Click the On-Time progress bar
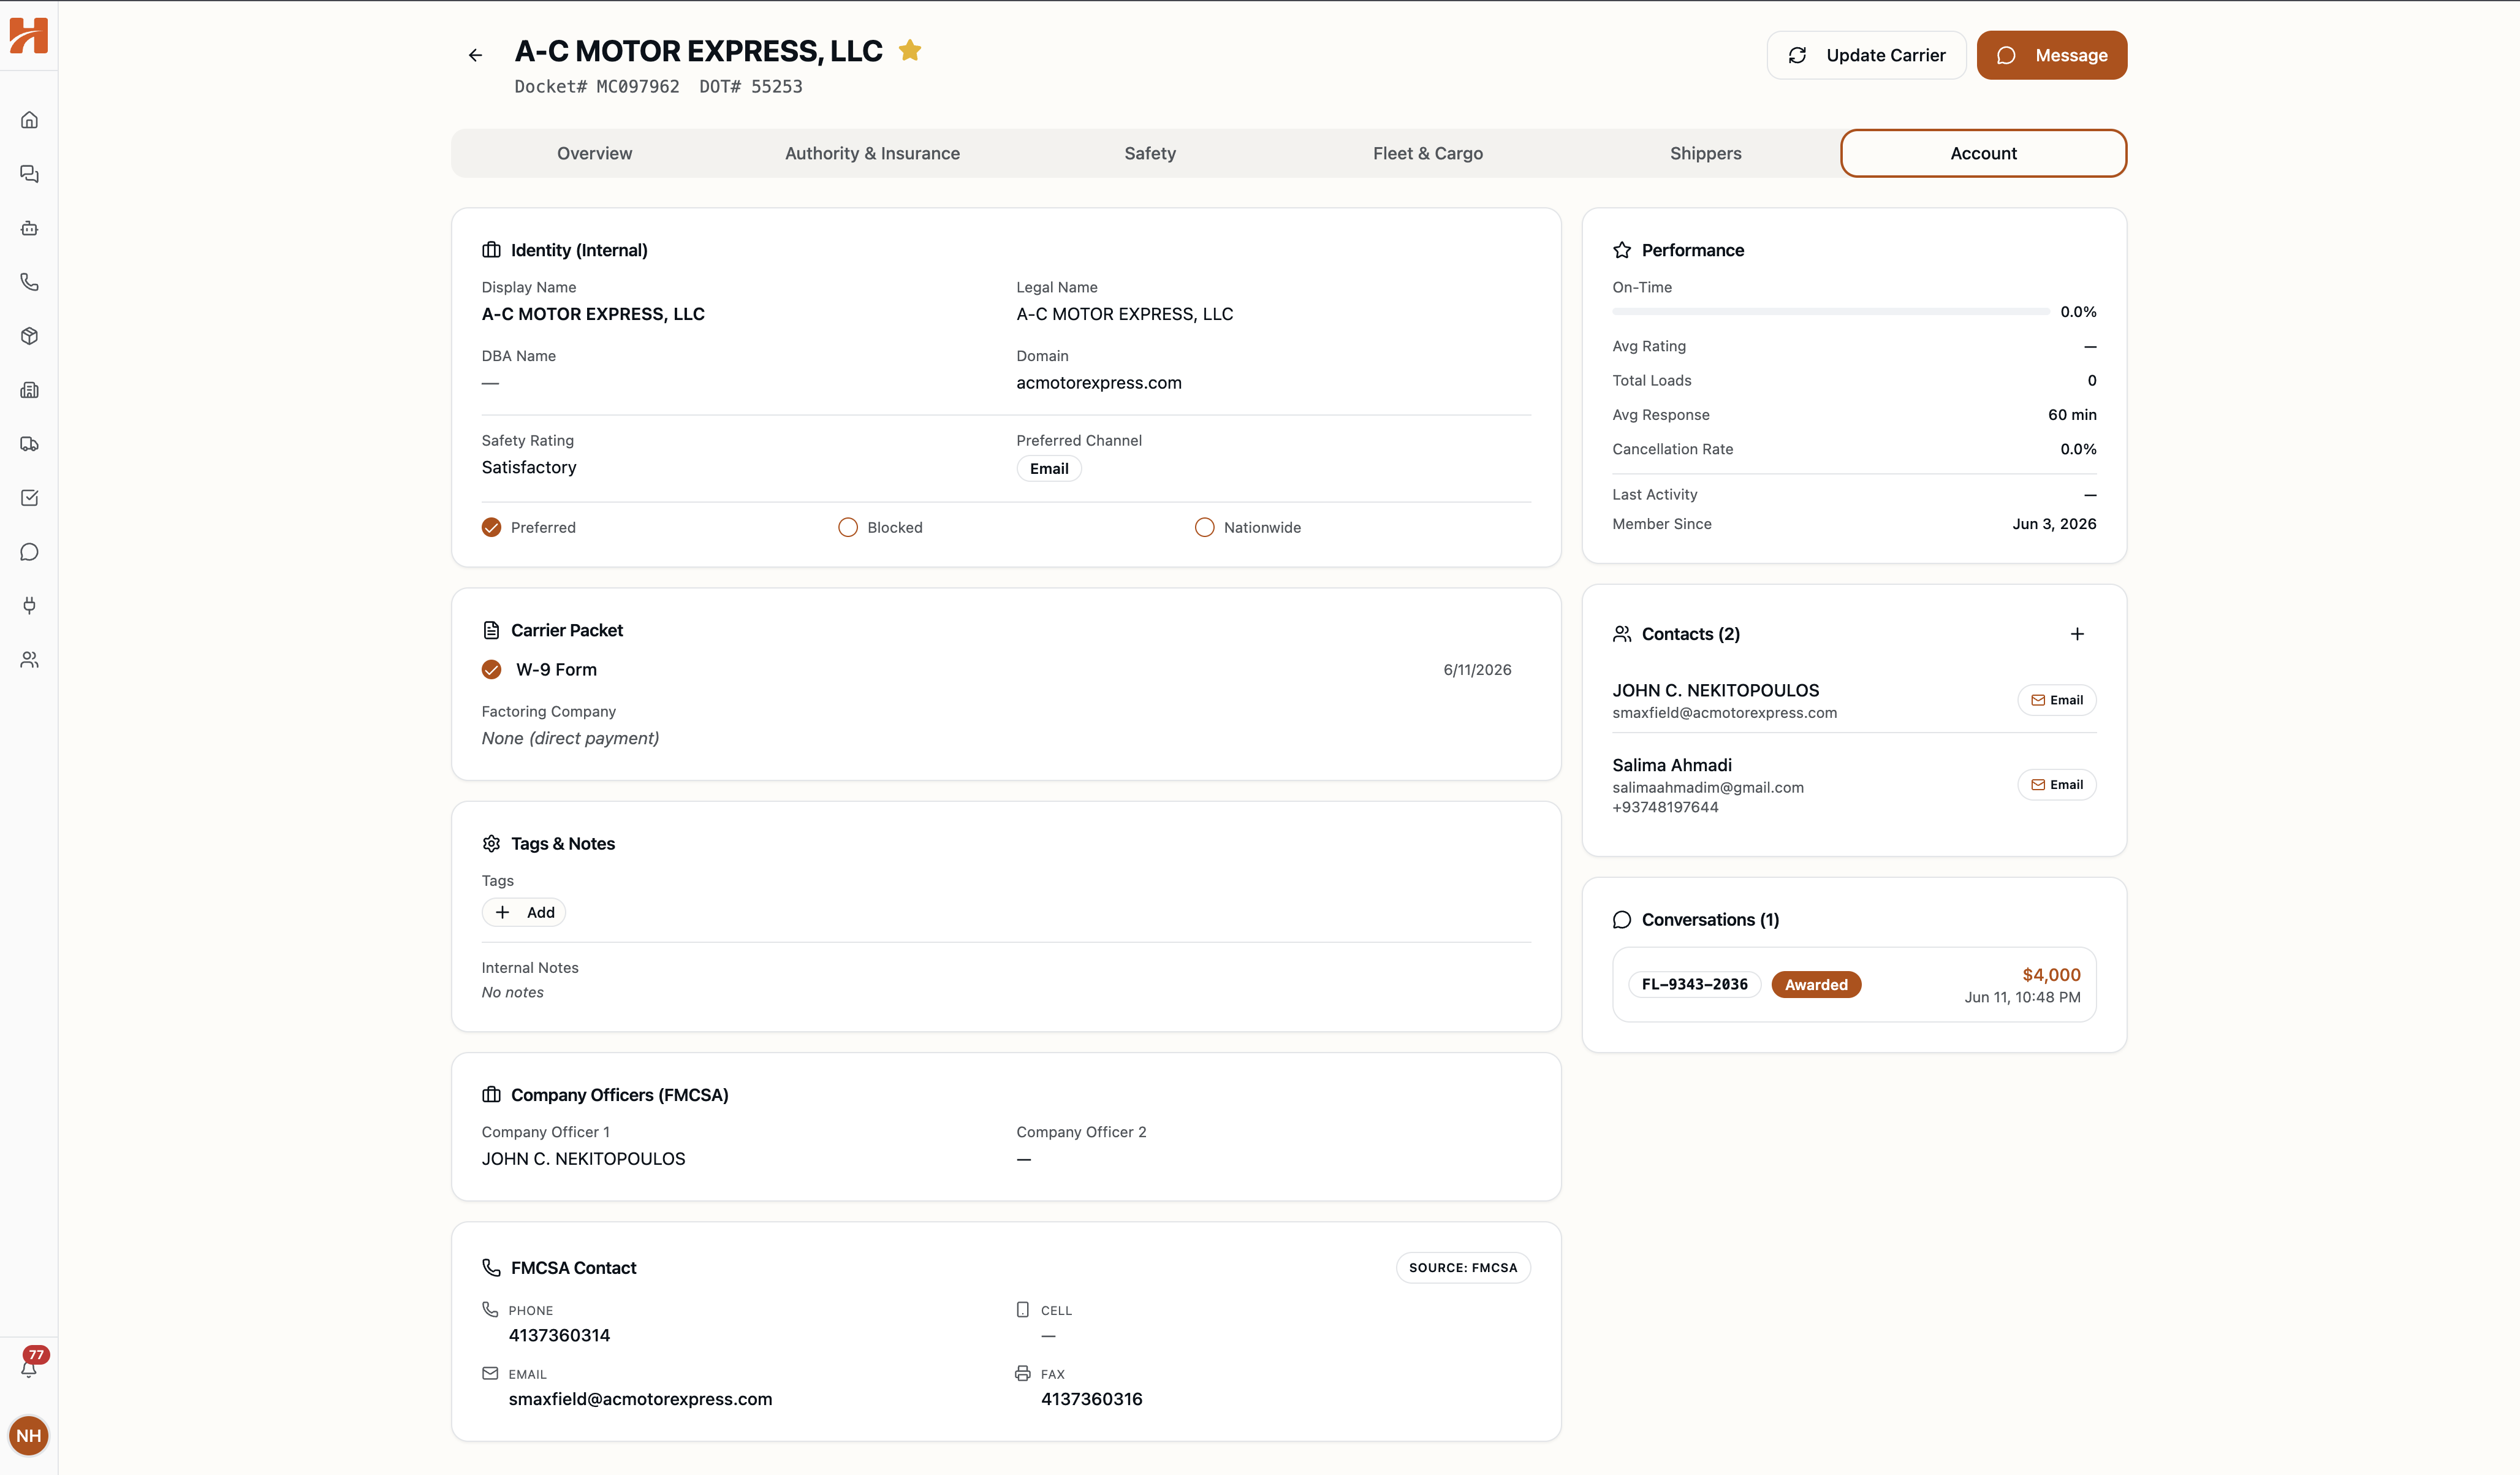The image size is (2520, 1475). [1831, 312]
